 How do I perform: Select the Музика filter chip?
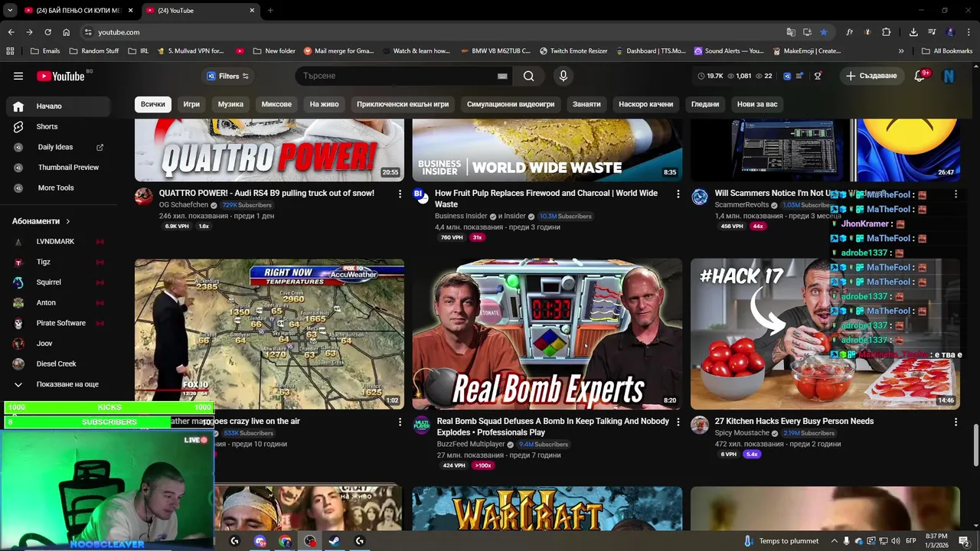pyautogui.click(x=230, y=104)
